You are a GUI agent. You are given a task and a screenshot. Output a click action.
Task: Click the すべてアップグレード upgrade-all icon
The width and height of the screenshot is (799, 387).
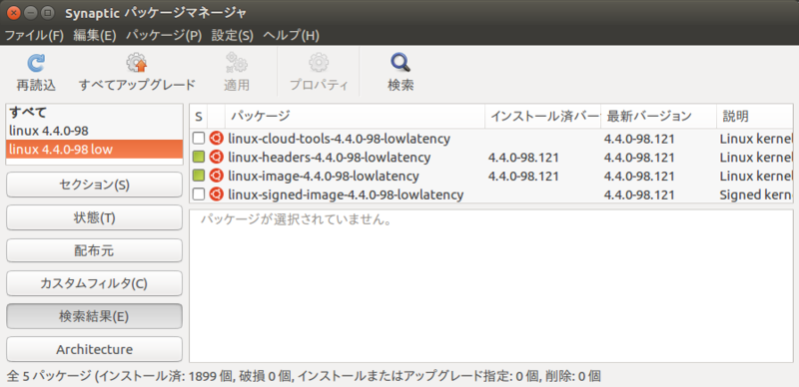pos(137,63)
